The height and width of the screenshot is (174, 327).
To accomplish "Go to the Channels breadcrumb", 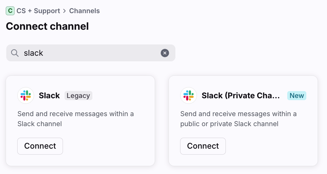I will pyautogui.click(x=84, y=11).
